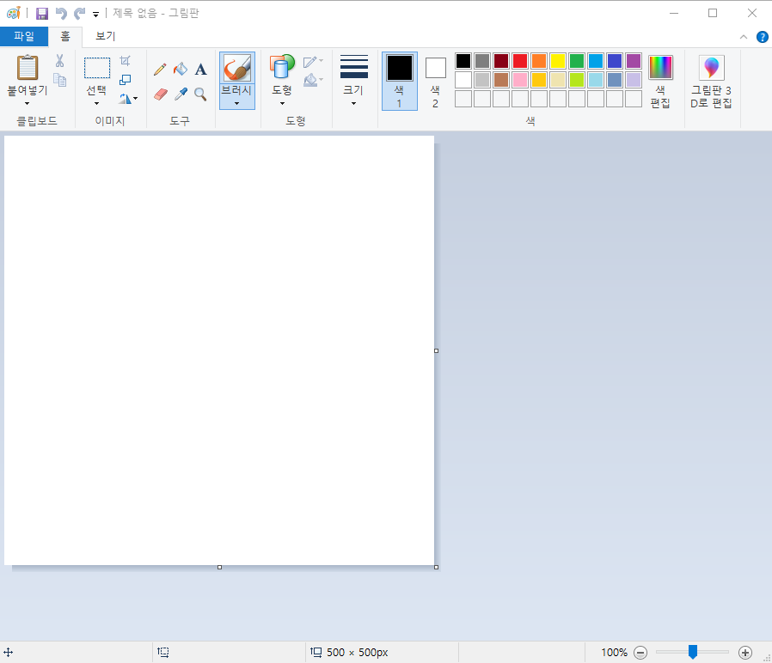
Task: Open Edit colors rainbow icon
Action: click(660, 67)
